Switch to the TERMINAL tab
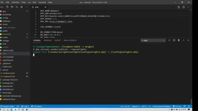Screen dimensions: 198x111 click(x=37, y=40)
